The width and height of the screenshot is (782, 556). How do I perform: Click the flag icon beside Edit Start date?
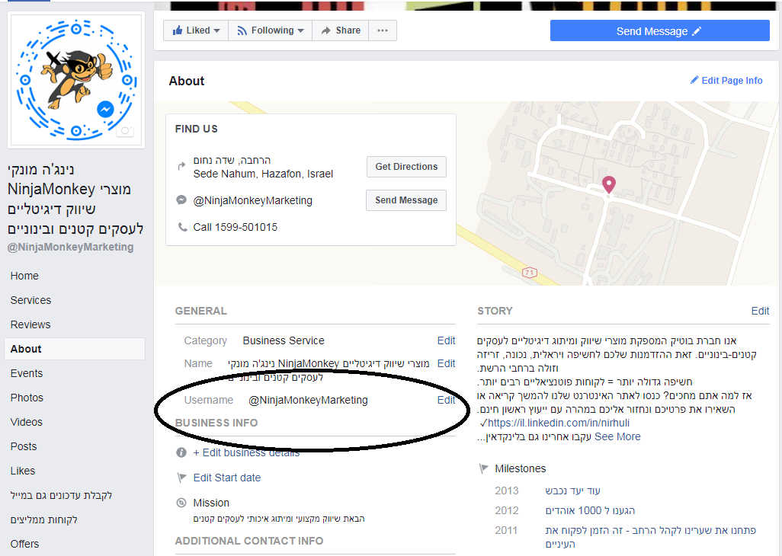coord(181,478)
